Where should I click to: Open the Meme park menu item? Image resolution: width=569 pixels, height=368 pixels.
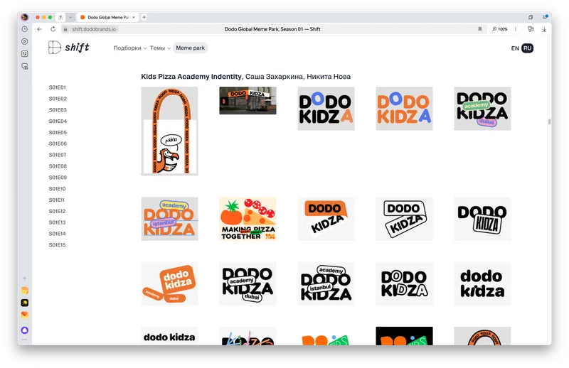point(190,48)
